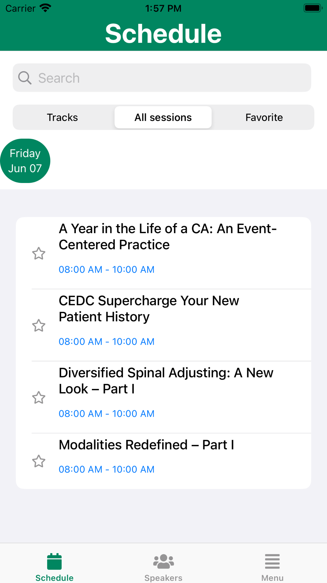Select the Friday Jun 07 date bubble

pos(25,161)
